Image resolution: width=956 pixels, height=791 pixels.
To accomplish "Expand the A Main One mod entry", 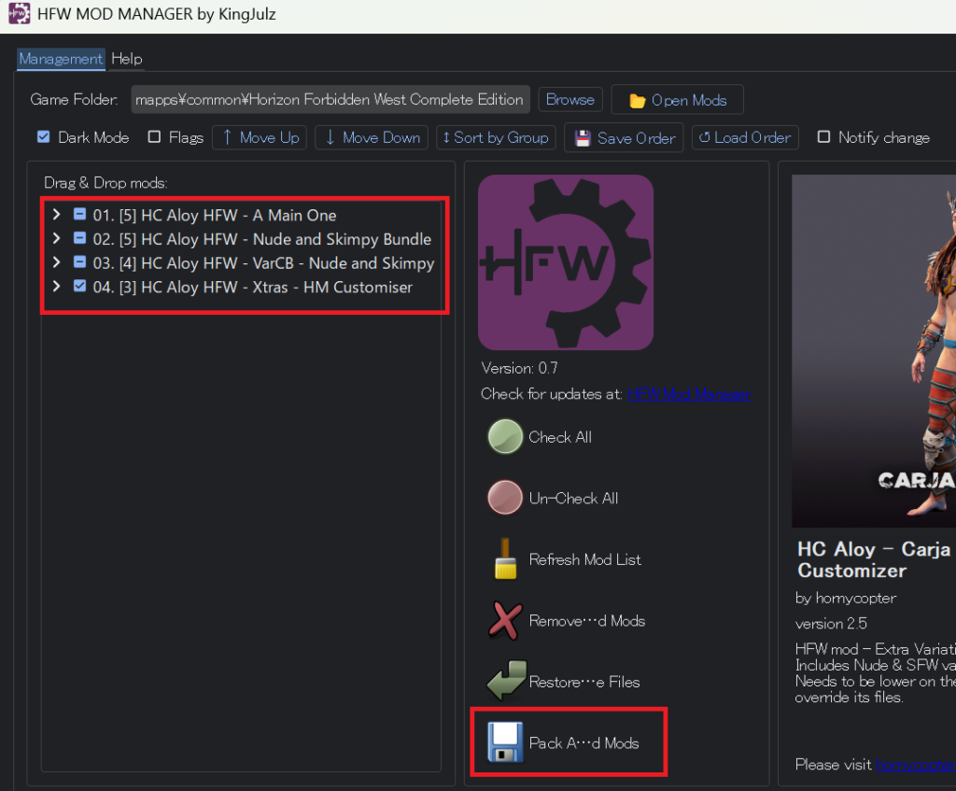I will coord(57,215).
